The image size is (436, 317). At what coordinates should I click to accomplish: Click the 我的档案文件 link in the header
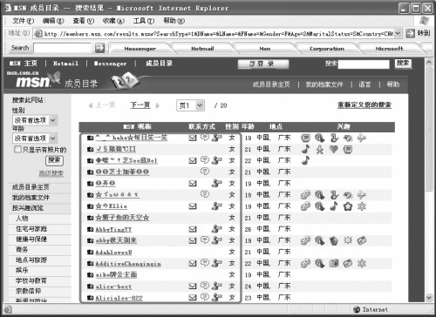(324, 84)
